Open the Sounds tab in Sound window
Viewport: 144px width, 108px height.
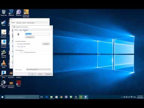tap(24, 23)
